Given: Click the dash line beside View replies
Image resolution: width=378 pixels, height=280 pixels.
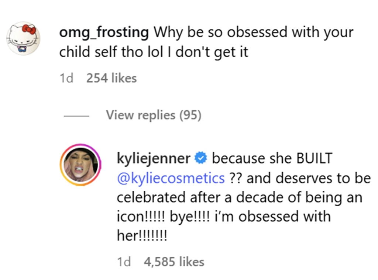Looking at the screenshot, I should coord(76,116).
